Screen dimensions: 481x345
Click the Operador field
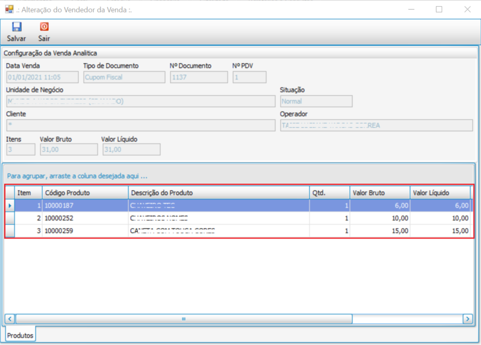click(376, 125)
